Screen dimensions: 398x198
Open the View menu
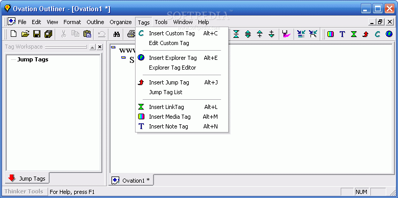[52, 22]
